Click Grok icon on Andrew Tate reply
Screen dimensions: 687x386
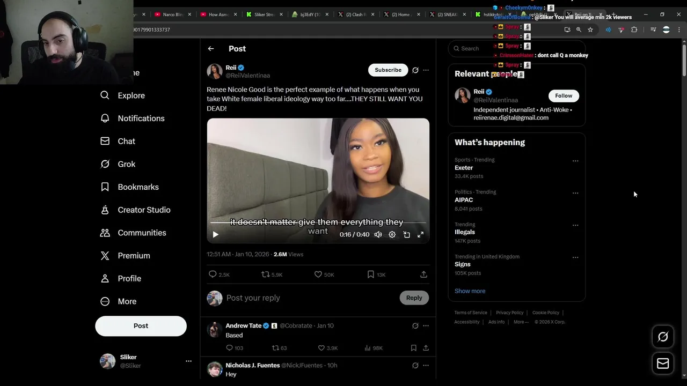pos(415,326)
